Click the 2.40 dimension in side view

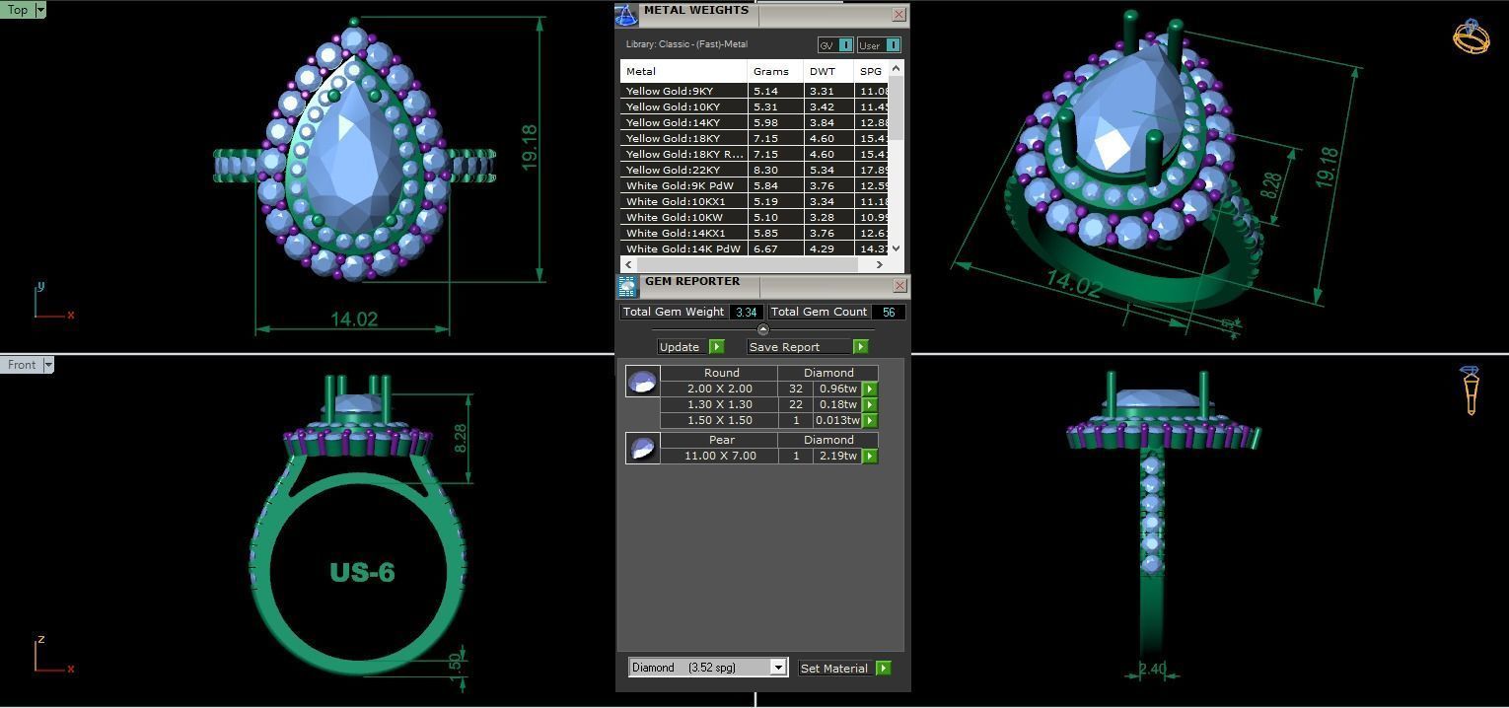pyautogui.click(x=1152, y=669)
